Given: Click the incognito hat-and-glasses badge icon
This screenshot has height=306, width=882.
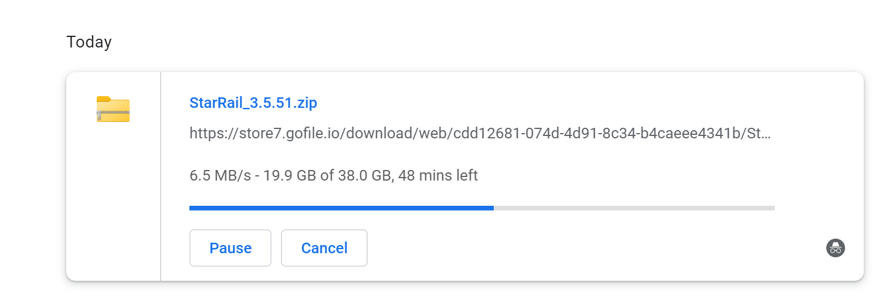Looking at the screenshot, I should click(x=836, y=248).
